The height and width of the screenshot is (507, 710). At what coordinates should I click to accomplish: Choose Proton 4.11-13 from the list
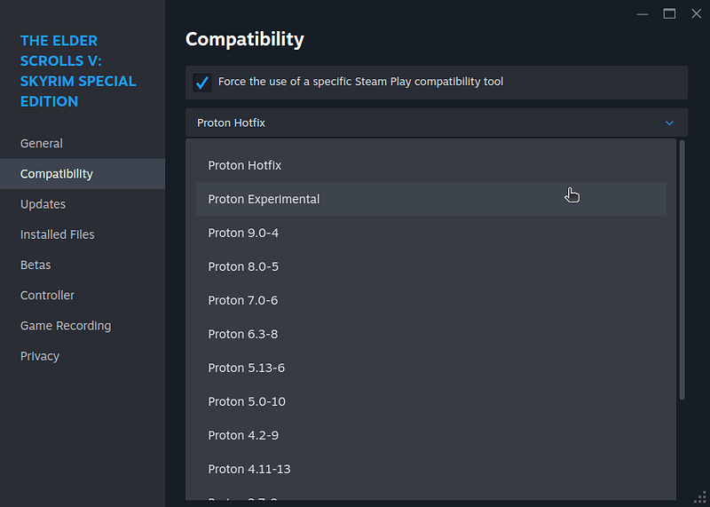coord(430,469)
